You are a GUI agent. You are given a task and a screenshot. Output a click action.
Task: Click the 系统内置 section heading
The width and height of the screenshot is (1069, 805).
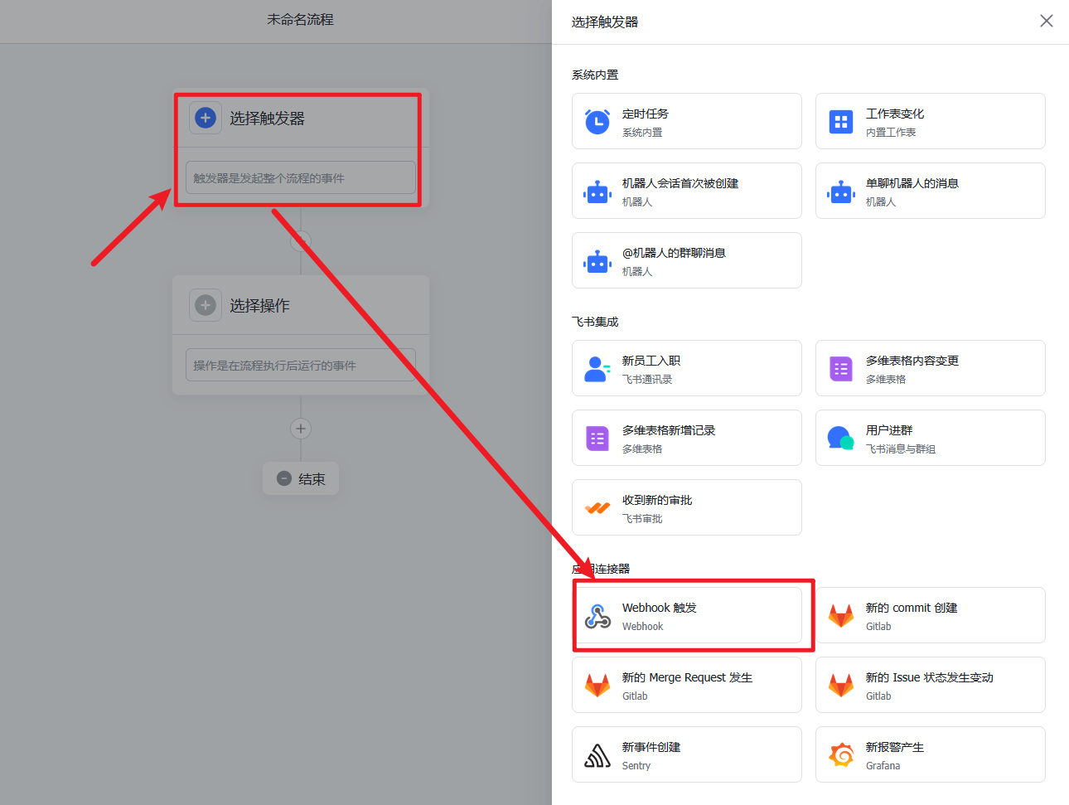click(x=595, y=75)
